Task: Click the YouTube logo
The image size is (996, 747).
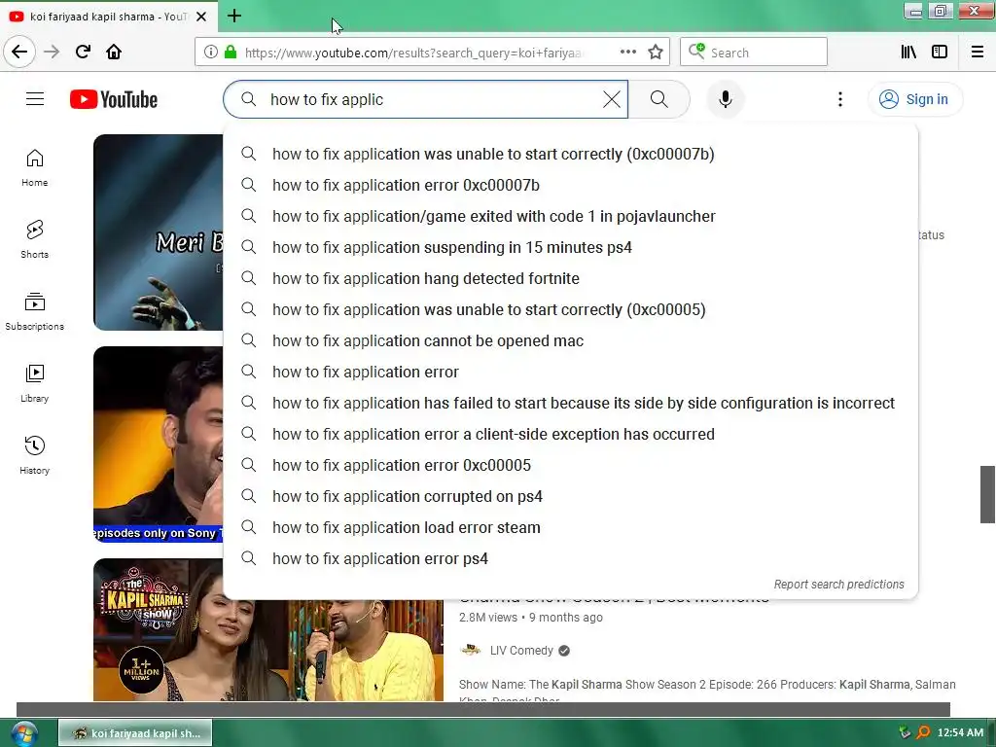Action: [114, 100]
